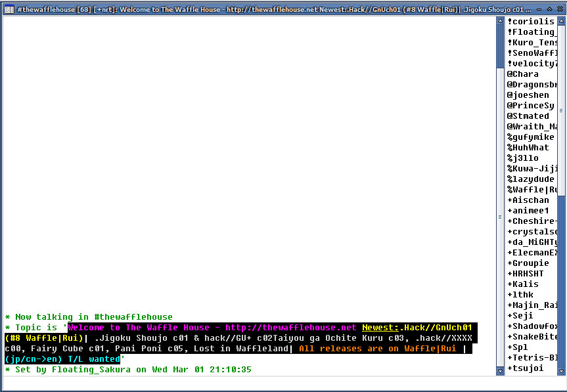Image resolution: width=567 pixels, height=392 pixels.
Task: Select voiced user +Tetris-Bl
Action: click(532, 358)
